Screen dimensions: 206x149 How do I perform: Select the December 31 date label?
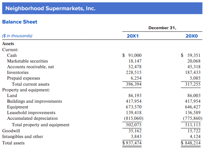pyautogui.click(x=162, y=28)
